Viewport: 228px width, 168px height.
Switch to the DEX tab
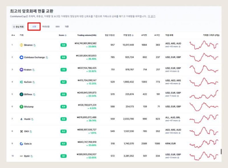[58, 27]
